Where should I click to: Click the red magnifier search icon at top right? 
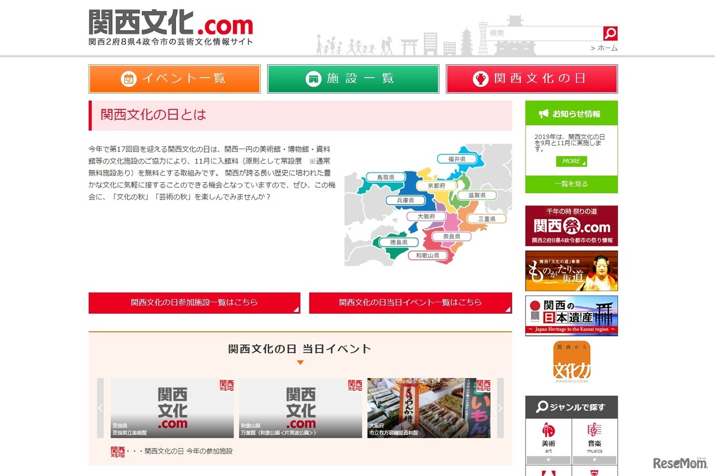609,32
